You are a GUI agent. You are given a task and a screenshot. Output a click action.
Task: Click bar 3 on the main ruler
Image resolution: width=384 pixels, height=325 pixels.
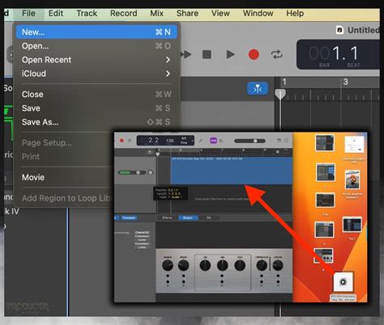point(345,82)
